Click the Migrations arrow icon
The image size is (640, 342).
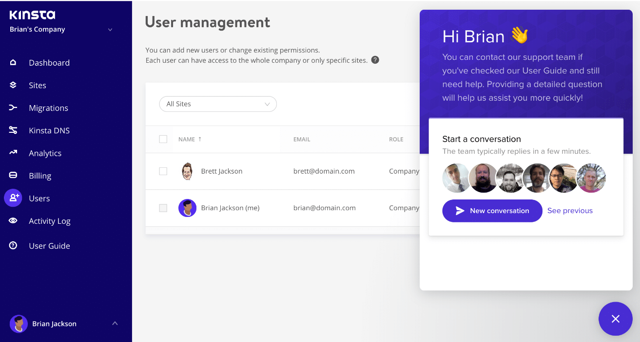[x=13, y=108]
